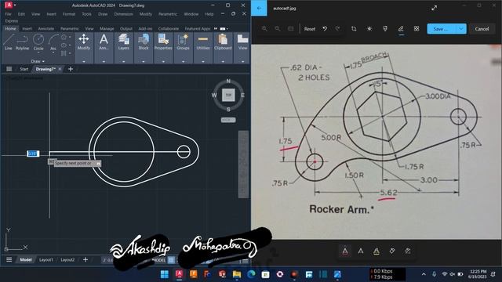Show hidden system tray icons chevron
The image size is (502, 282).
coord(424,274)
